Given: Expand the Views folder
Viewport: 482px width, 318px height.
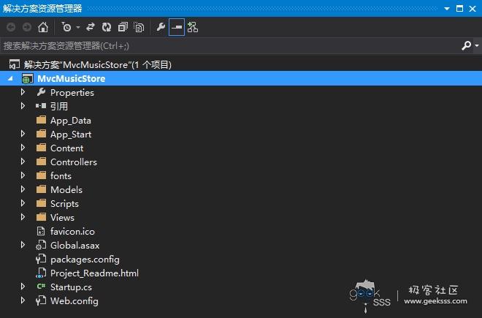Looking at the screenshot, I should [23, 217].
